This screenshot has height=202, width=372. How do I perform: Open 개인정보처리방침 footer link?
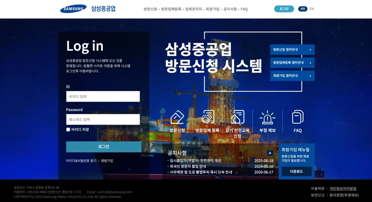pos(343,189)
